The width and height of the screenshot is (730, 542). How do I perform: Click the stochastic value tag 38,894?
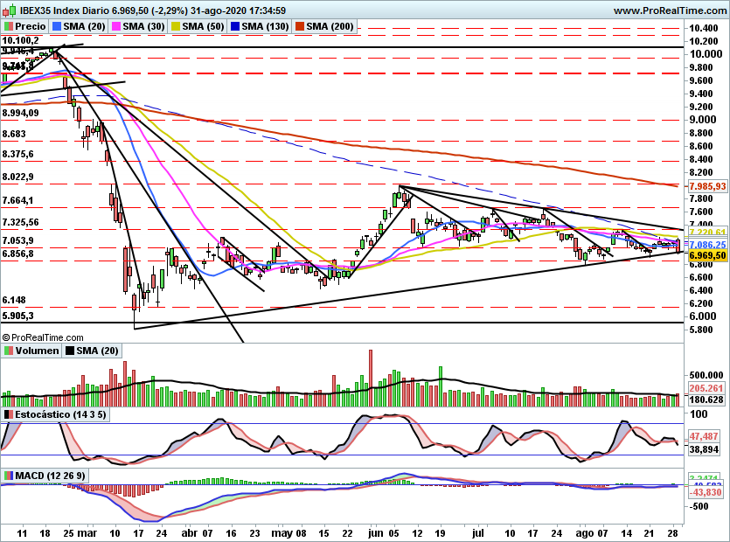(704, 449)
